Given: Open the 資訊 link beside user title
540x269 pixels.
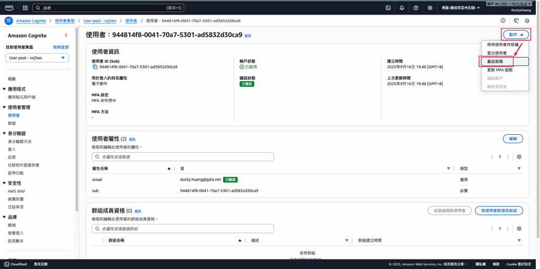Looking at the screenshot, I should [x=248, y=35].
